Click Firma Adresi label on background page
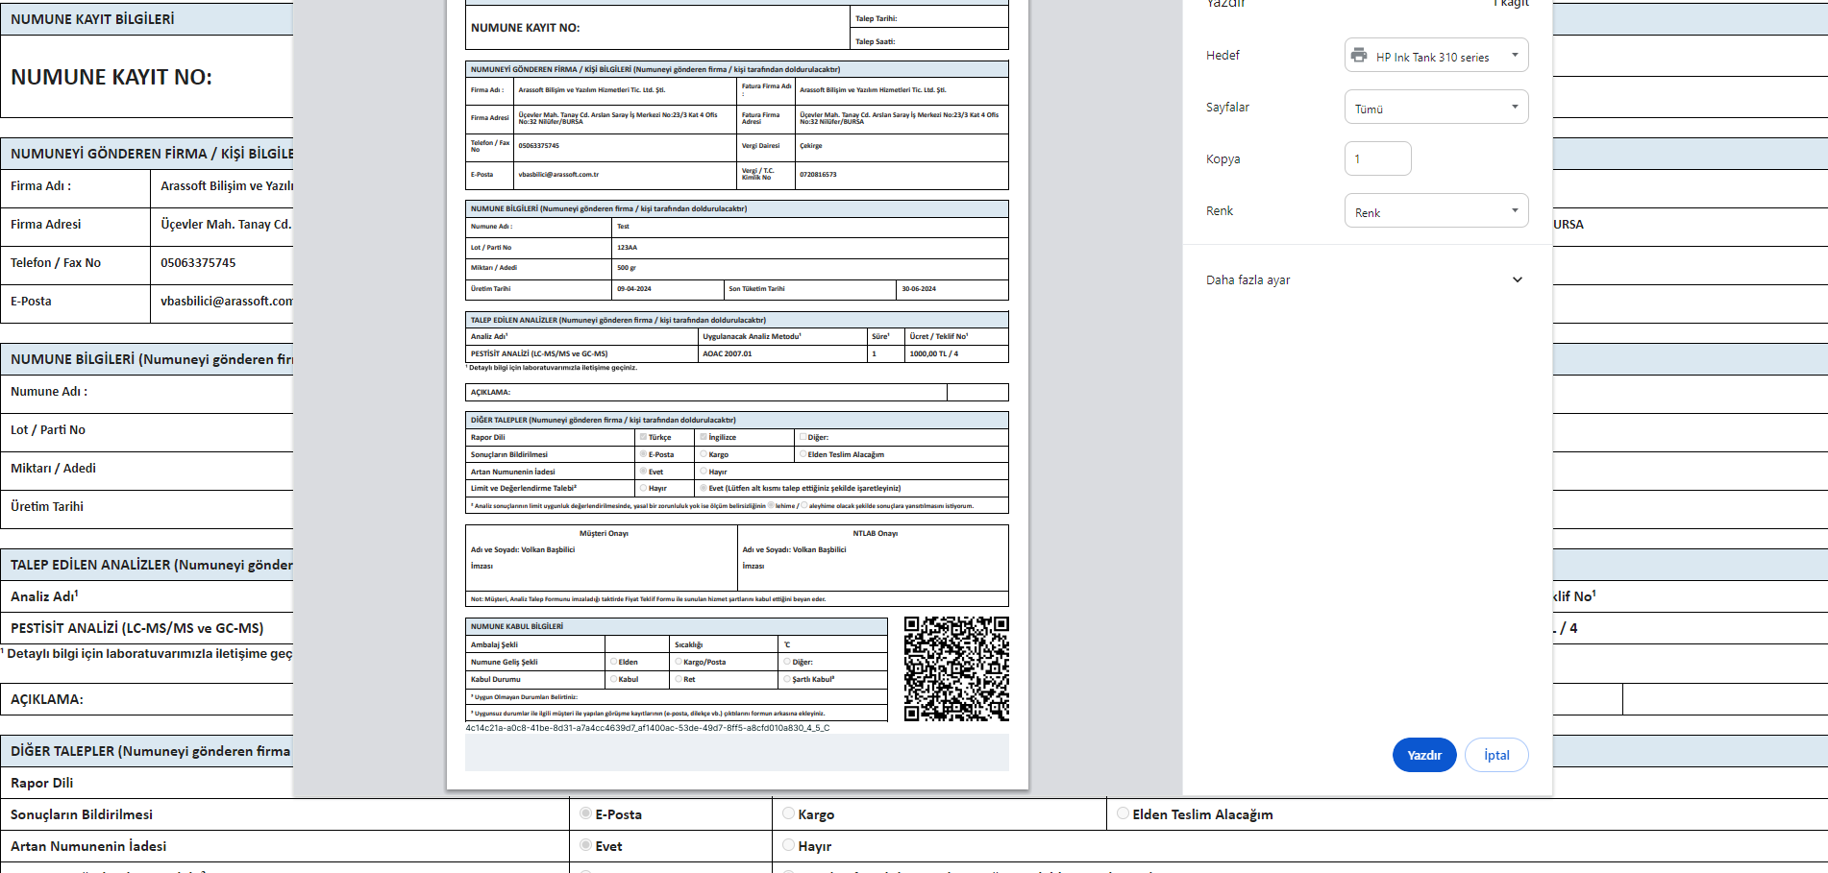The height and width of the screenshot is (873, 1828). pos(46,225)
